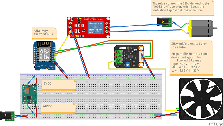Screen dimensions: 223x126
Task: Toggle the blue DIP switch on Gravity module
Action: [x=127, y=64]
